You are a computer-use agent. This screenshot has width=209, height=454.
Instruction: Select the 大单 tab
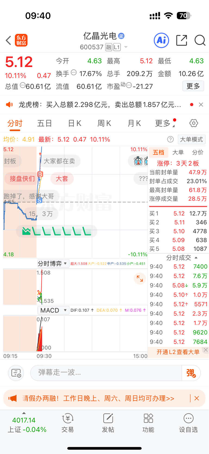pyautogui.click(x=178, y=152)
